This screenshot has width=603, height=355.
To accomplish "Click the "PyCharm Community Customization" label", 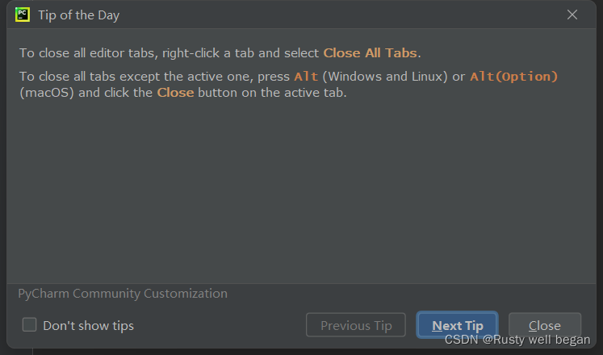I will point(123,294).
